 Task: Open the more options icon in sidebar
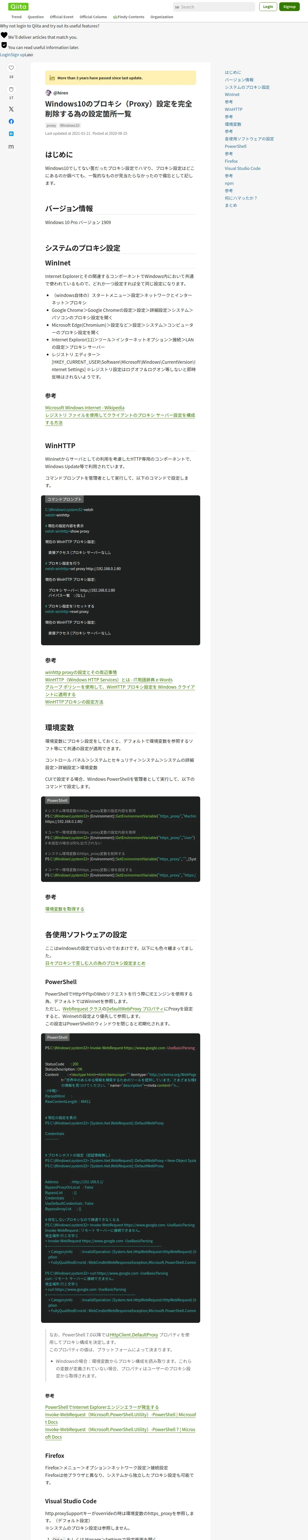click(x=11, y=147)
